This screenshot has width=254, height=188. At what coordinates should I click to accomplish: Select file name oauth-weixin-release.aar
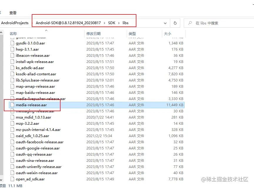point(37,173)
